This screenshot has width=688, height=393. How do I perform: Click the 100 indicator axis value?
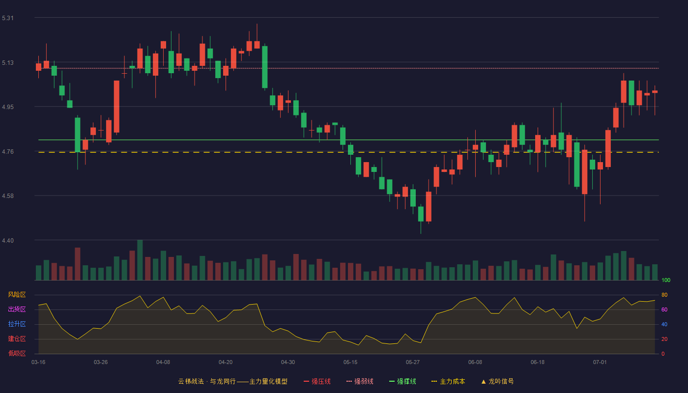(x=666, y=281)
